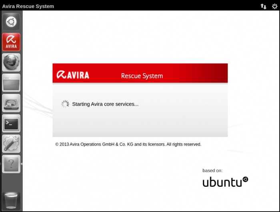Click the loading spinner icon
The width and height of the screenshot is (280, 212).
[x=65, y=104]
